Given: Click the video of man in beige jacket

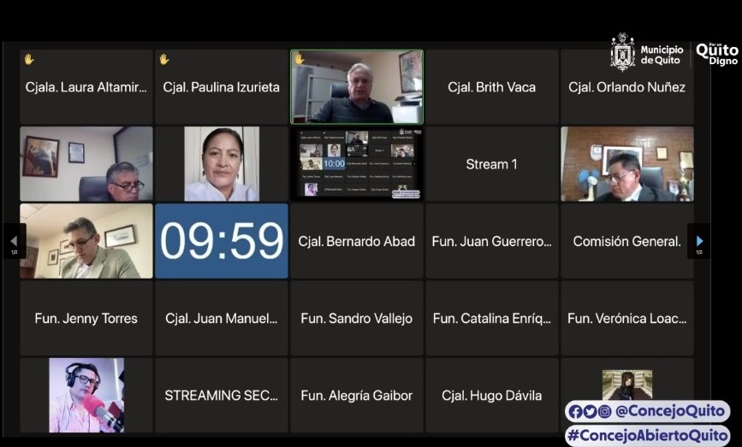Looking at the screenshot, I should click(86, 241).
